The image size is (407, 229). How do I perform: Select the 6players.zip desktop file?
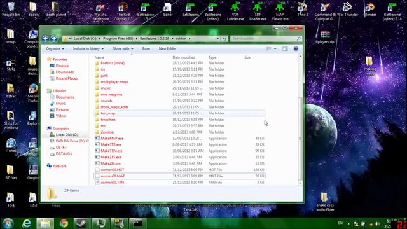[x=325, y=37]
